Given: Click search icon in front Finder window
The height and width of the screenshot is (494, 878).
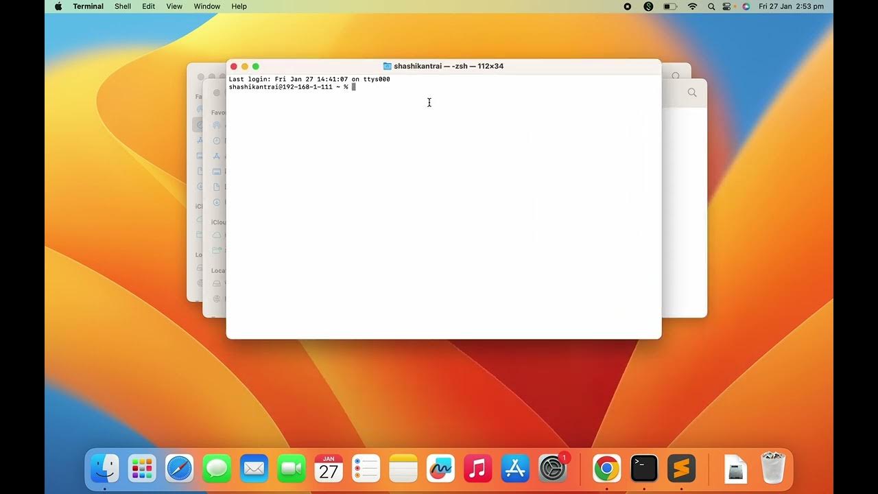Looking at the screenshot, I should pyautogui.click(x=692, y=93).
